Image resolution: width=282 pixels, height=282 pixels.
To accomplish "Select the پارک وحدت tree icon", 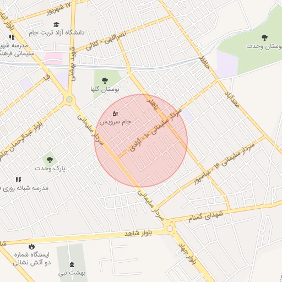I will tap(50, 160).
